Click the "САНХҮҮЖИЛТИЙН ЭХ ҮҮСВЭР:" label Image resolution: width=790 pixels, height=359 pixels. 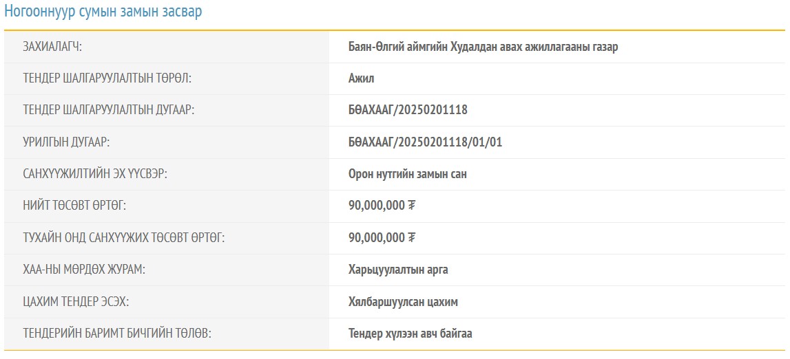click(x=95, y=174)
